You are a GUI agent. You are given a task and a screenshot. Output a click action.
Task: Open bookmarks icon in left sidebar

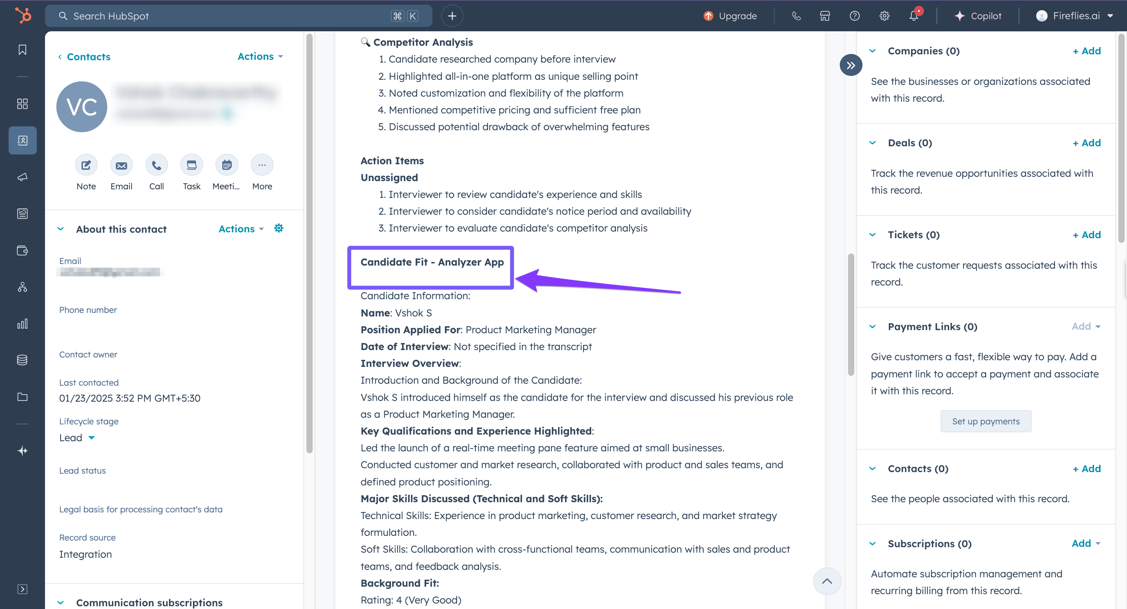22,49
